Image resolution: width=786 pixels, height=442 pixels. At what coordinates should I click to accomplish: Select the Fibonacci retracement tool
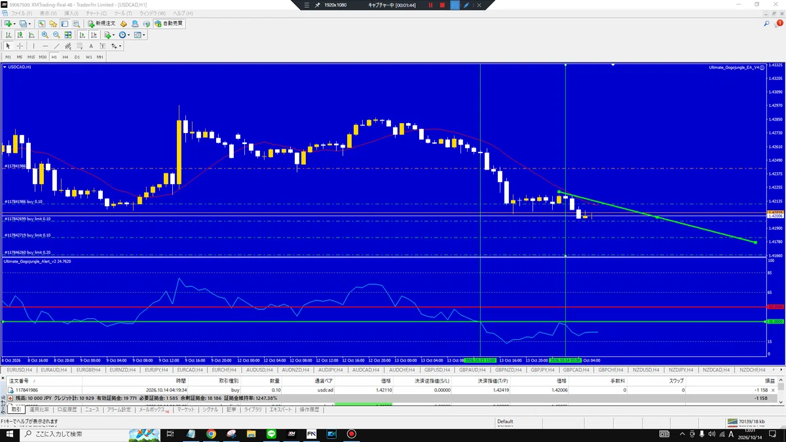80,46
